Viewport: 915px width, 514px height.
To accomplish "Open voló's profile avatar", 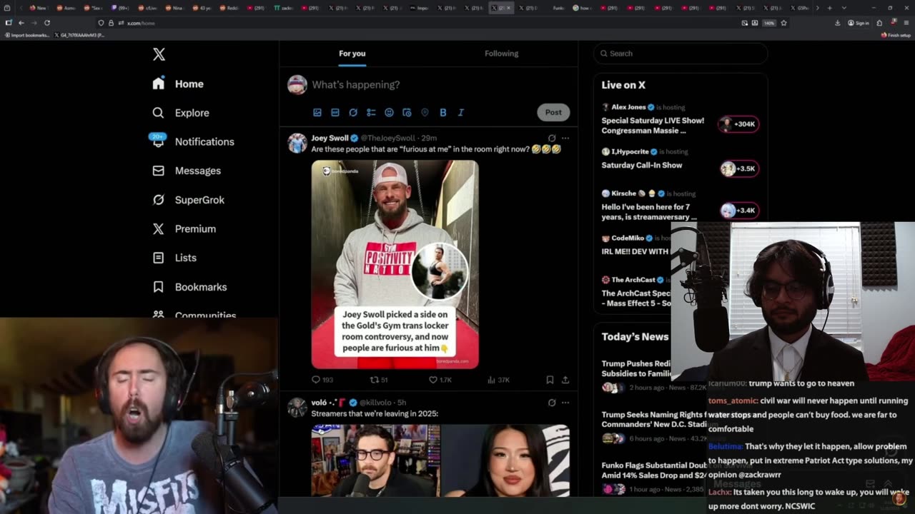I will (x=297, y=407).
